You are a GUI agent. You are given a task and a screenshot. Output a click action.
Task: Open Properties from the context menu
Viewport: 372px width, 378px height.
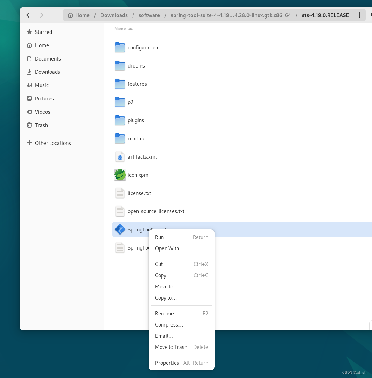click(x=182, y=363)
